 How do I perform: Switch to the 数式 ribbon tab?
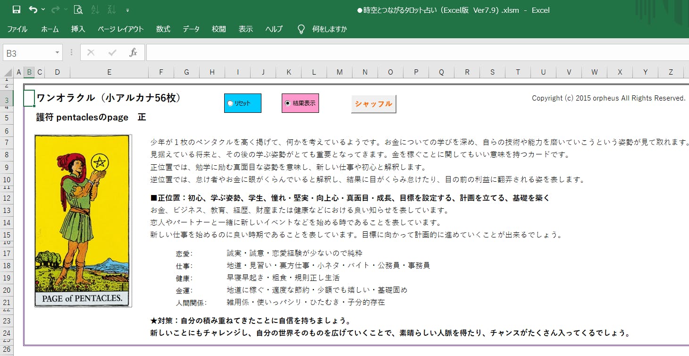(x=163, y=29)
